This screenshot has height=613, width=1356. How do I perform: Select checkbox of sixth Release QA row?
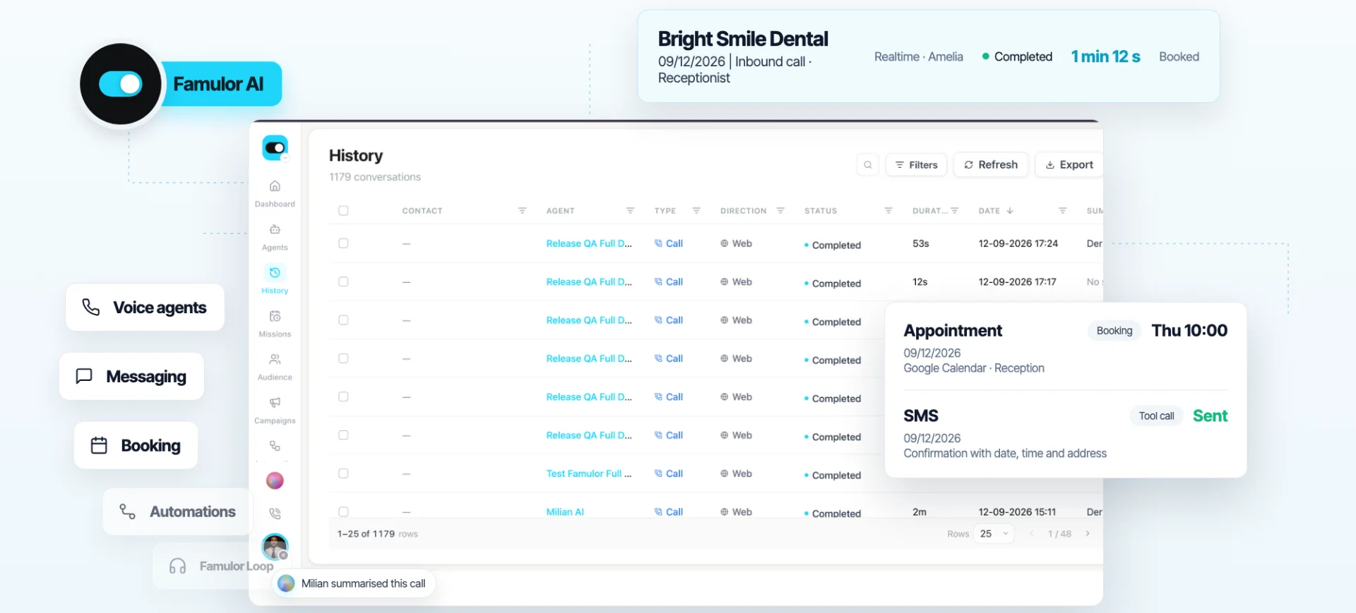click(x=343, y=435)
